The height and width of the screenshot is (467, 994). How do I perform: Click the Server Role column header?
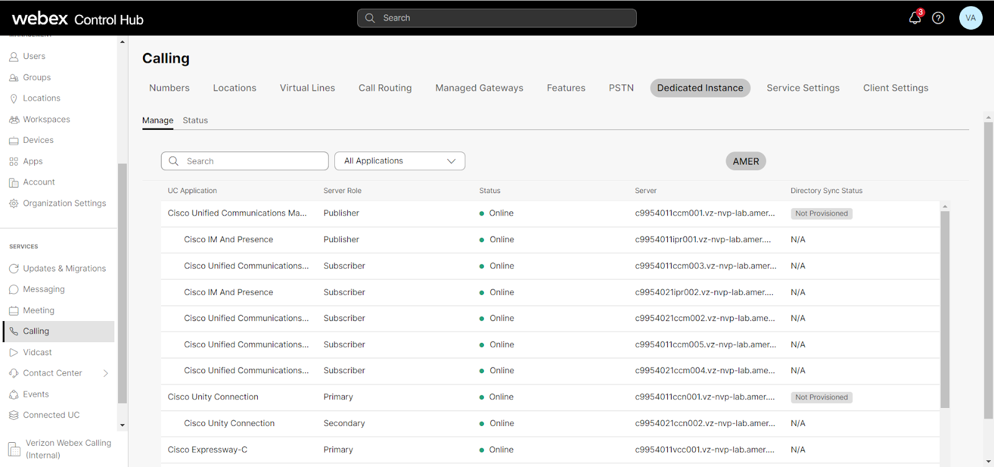pos(342,191)
